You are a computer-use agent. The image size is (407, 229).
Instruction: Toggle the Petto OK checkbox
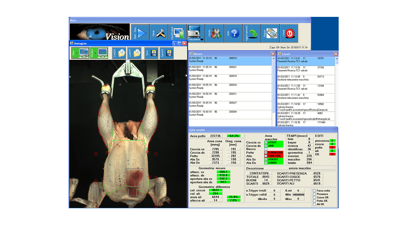point(314,201)
